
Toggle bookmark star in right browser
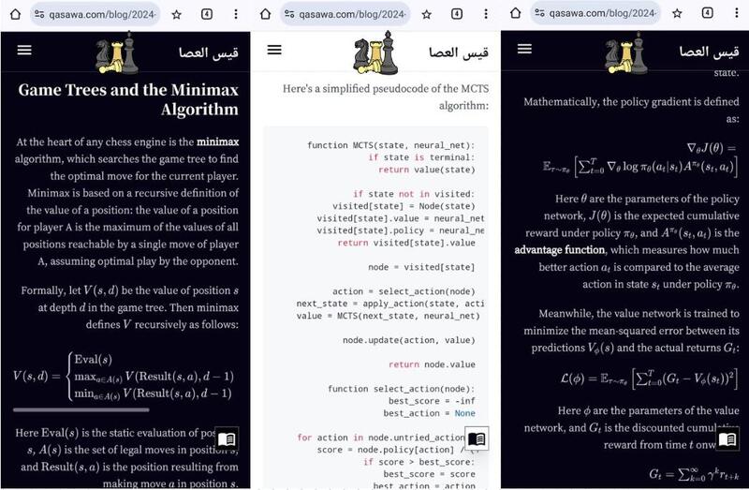pos(676,14)
